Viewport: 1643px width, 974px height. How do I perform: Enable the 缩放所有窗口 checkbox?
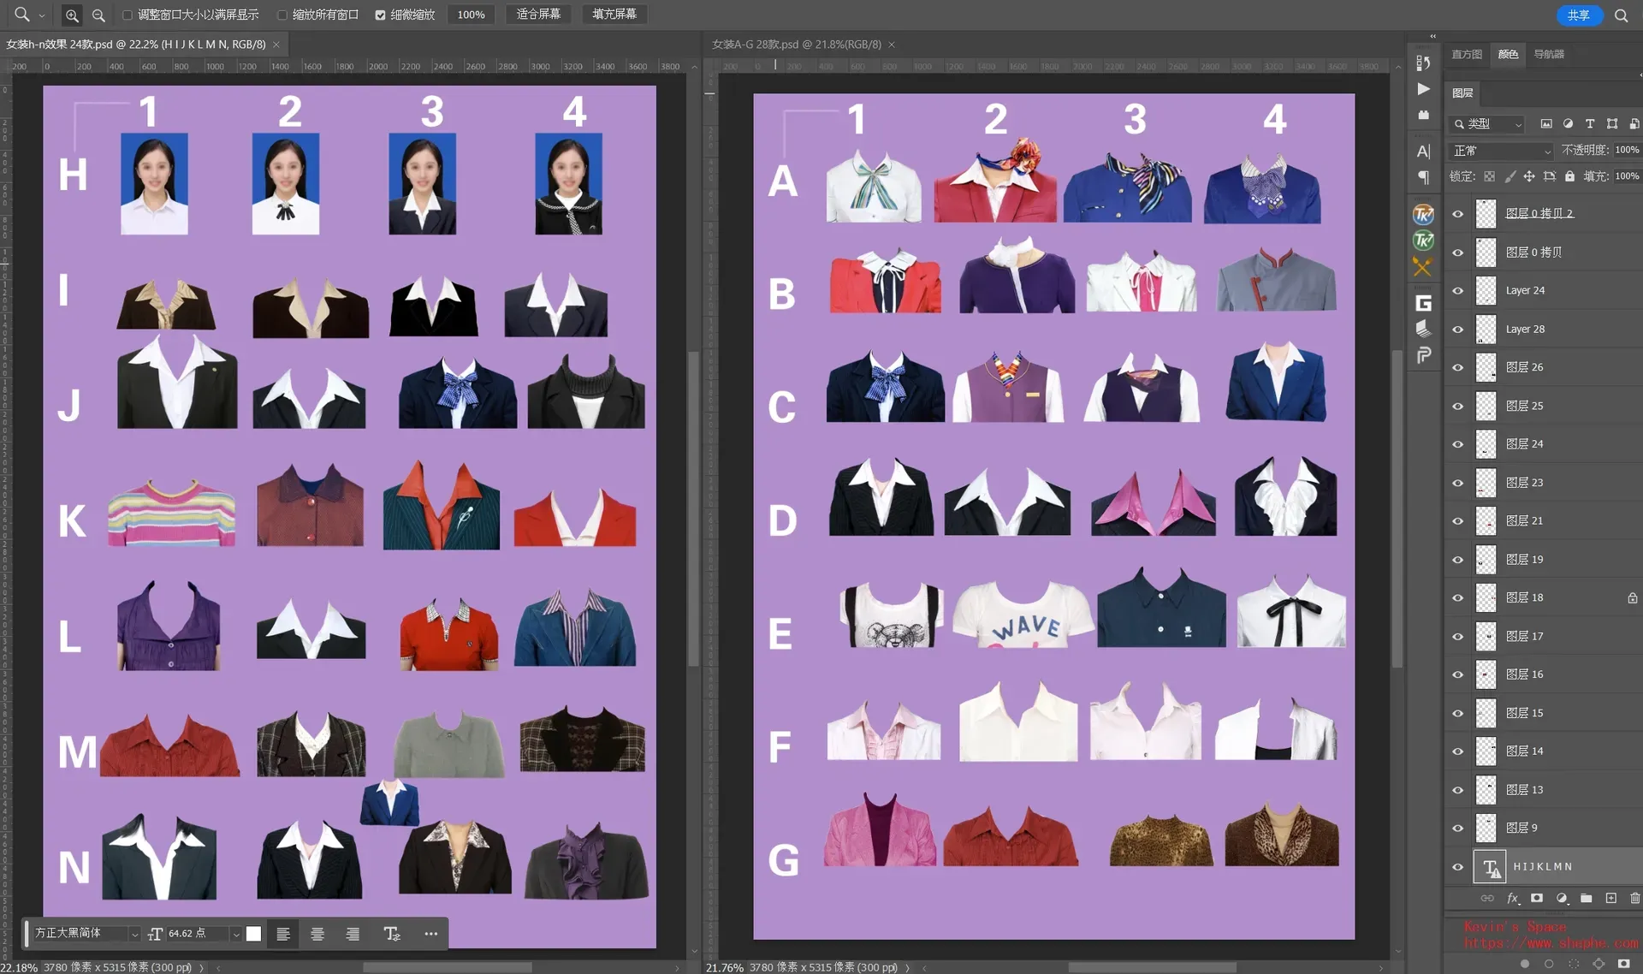(x=282, y=15)
